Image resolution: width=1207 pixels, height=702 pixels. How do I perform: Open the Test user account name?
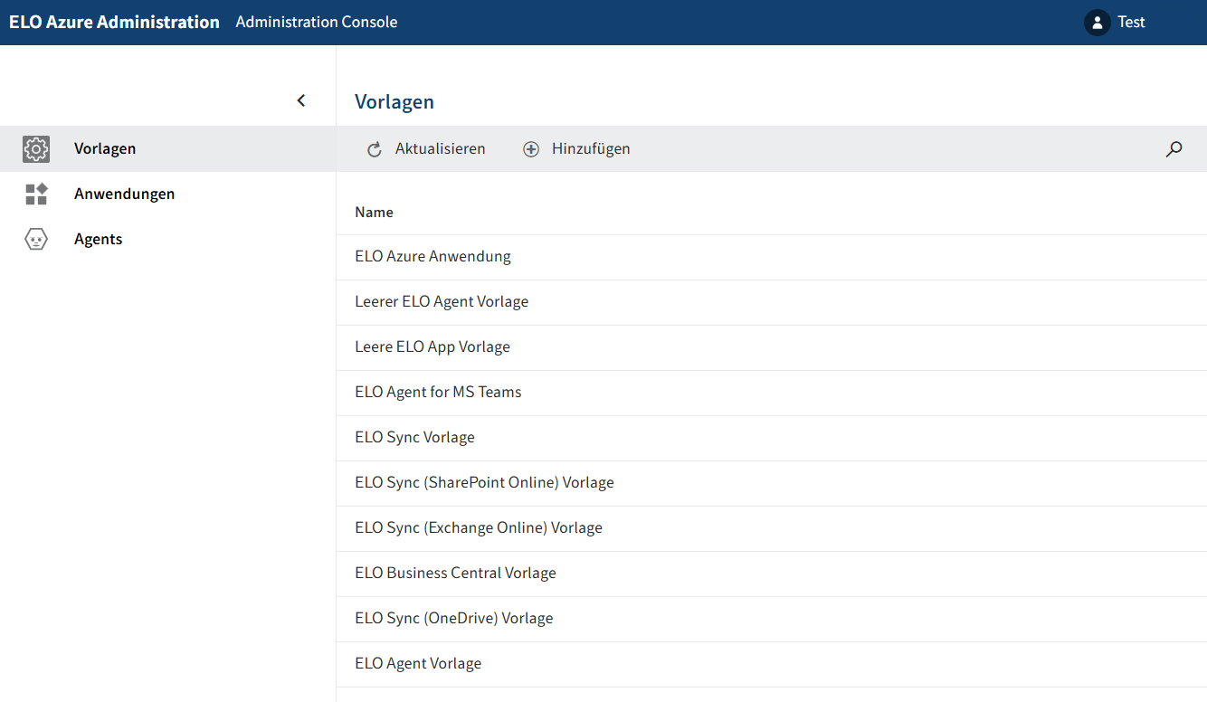(x=1131, y=23)
